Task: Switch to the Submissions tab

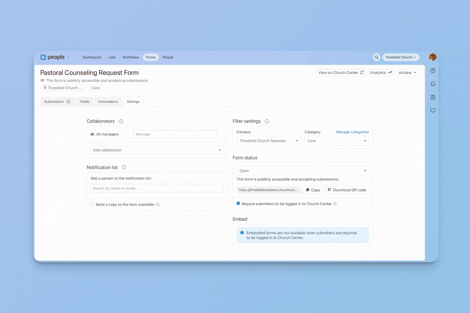Action: [58, 102]
